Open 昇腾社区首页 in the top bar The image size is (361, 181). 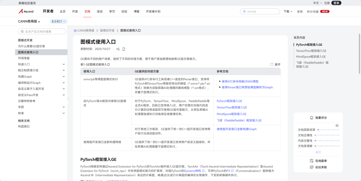point(27,3)
